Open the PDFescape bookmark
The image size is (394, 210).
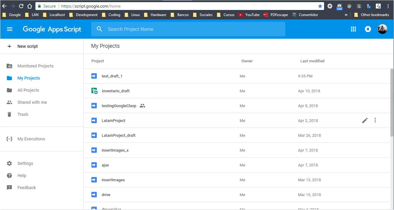[x=275, y=15]
